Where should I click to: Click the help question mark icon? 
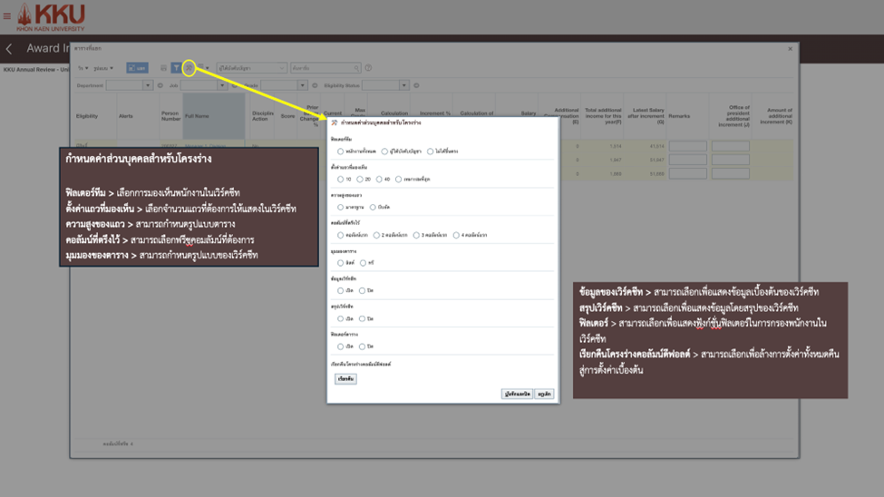click(x=368, y=68)
